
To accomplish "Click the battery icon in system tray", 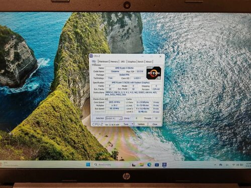I will pyautogui.click(x=241, y=165).
